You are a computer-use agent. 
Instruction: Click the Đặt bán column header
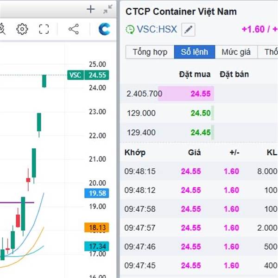tap(234, 74)
